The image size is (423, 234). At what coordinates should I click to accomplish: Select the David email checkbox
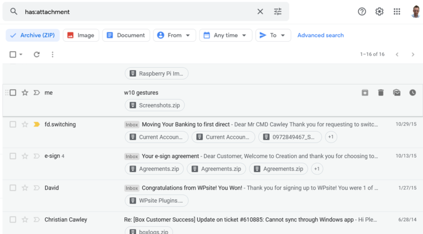13,188
